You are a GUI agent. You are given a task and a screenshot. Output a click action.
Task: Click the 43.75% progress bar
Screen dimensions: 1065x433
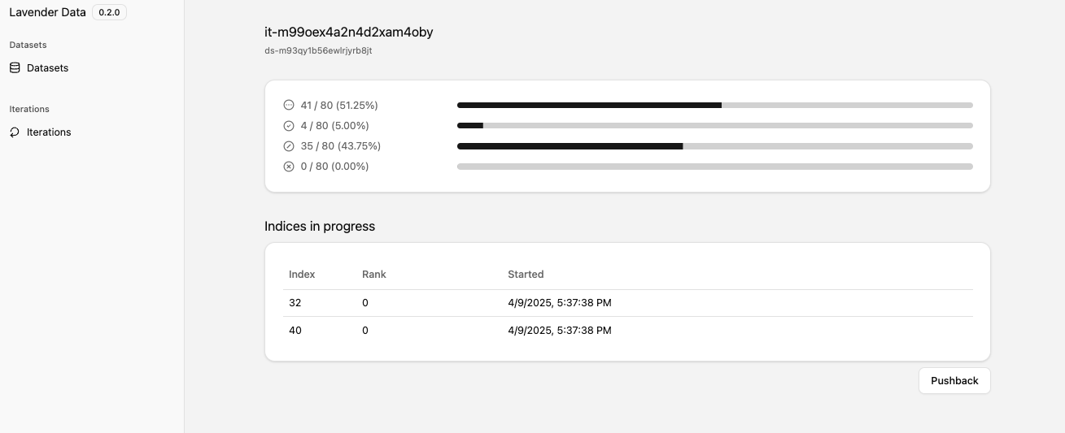click(715, 146)
